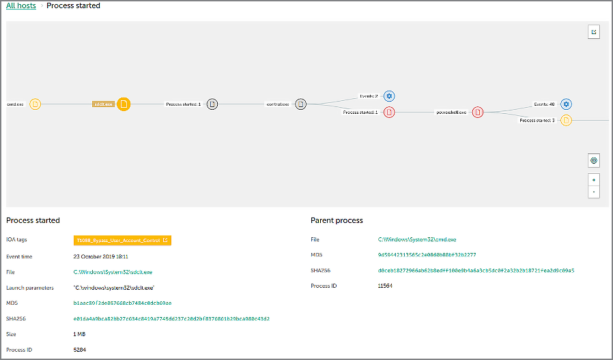613x360 pixels.
Task: Click the 'Process started: 3' yellow node
Action: point(566,120)
